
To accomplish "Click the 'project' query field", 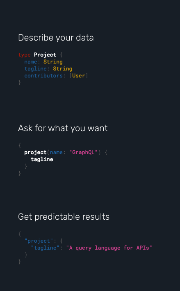I will coord(35,152).
